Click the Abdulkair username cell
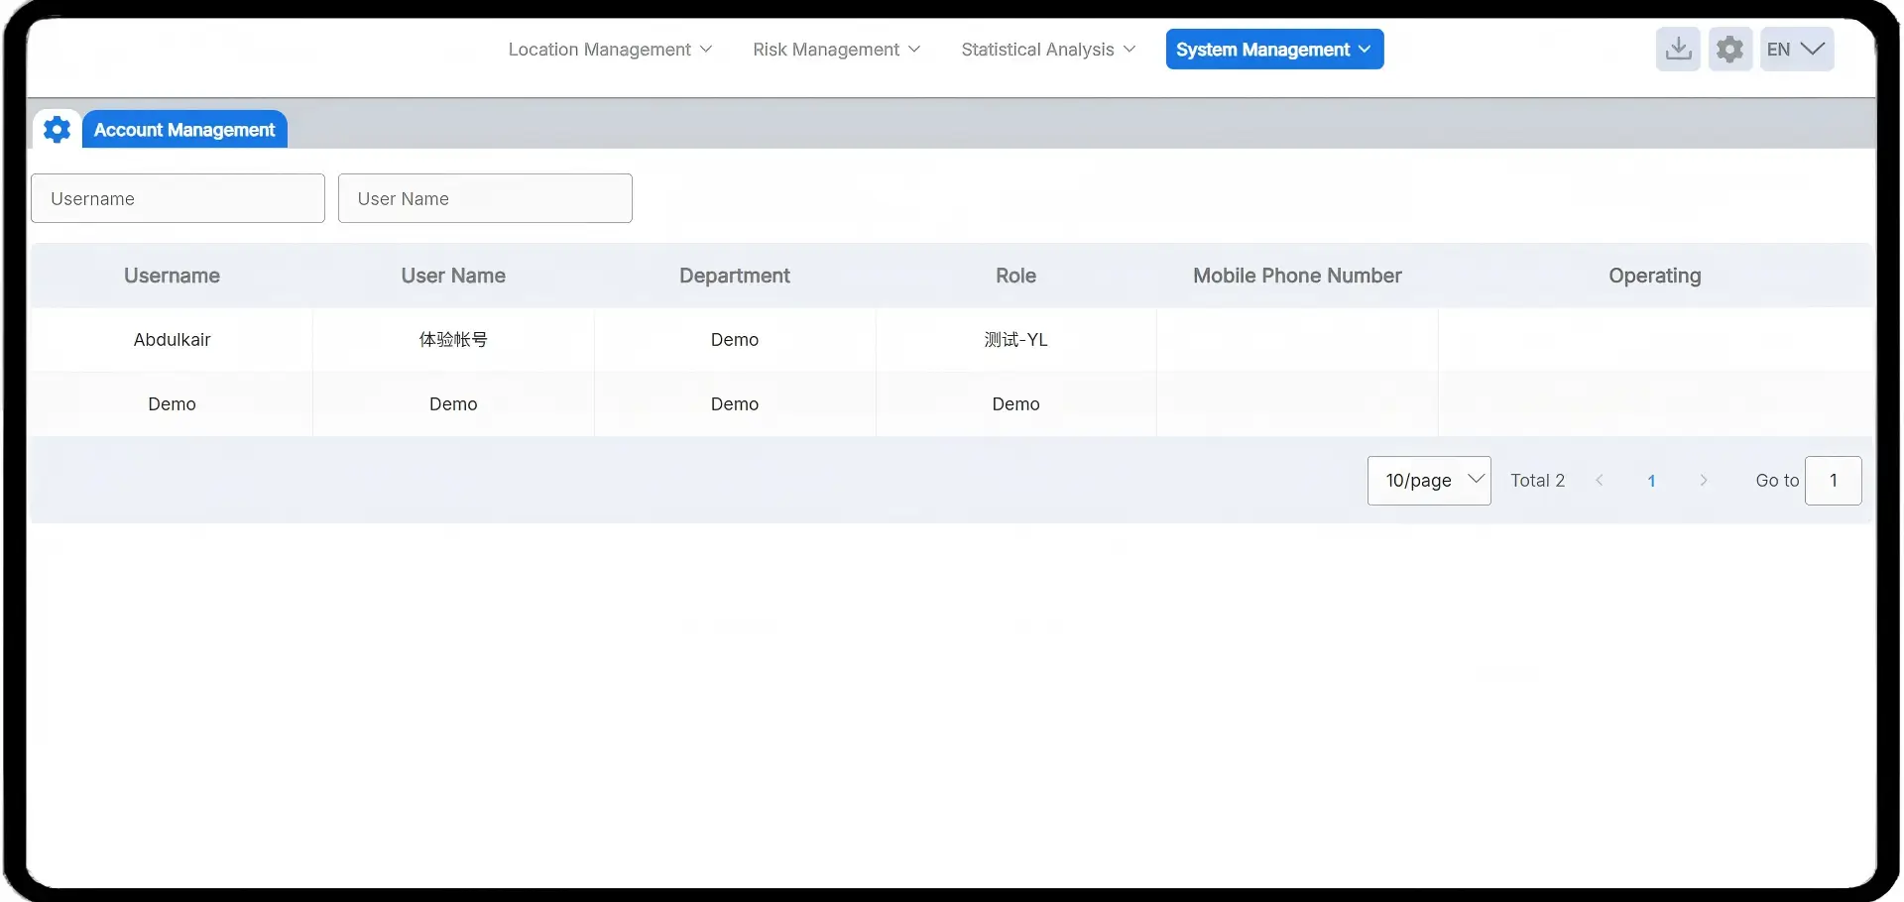1904x902 pixels. 172,340
